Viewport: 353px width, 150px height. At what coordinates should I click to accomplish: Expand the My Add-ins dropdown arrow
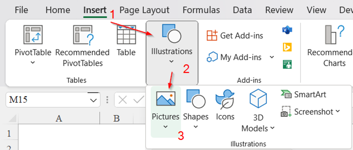point(272,57)
